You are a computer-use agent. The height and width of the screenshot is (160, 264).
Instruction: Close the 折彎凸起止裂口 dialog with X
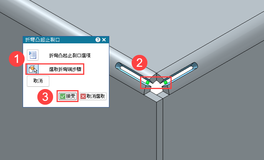point(104,40)
